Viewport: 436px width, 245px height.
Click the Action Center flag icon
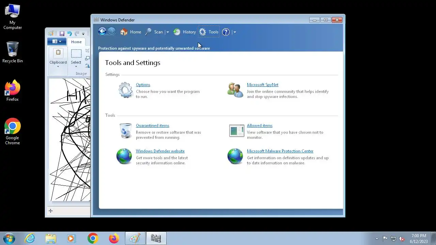click(x=385, y=239)
